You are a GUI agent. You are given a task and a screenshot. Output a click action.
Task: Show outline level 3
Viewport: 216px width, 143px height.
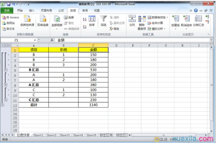coord(9,45)
